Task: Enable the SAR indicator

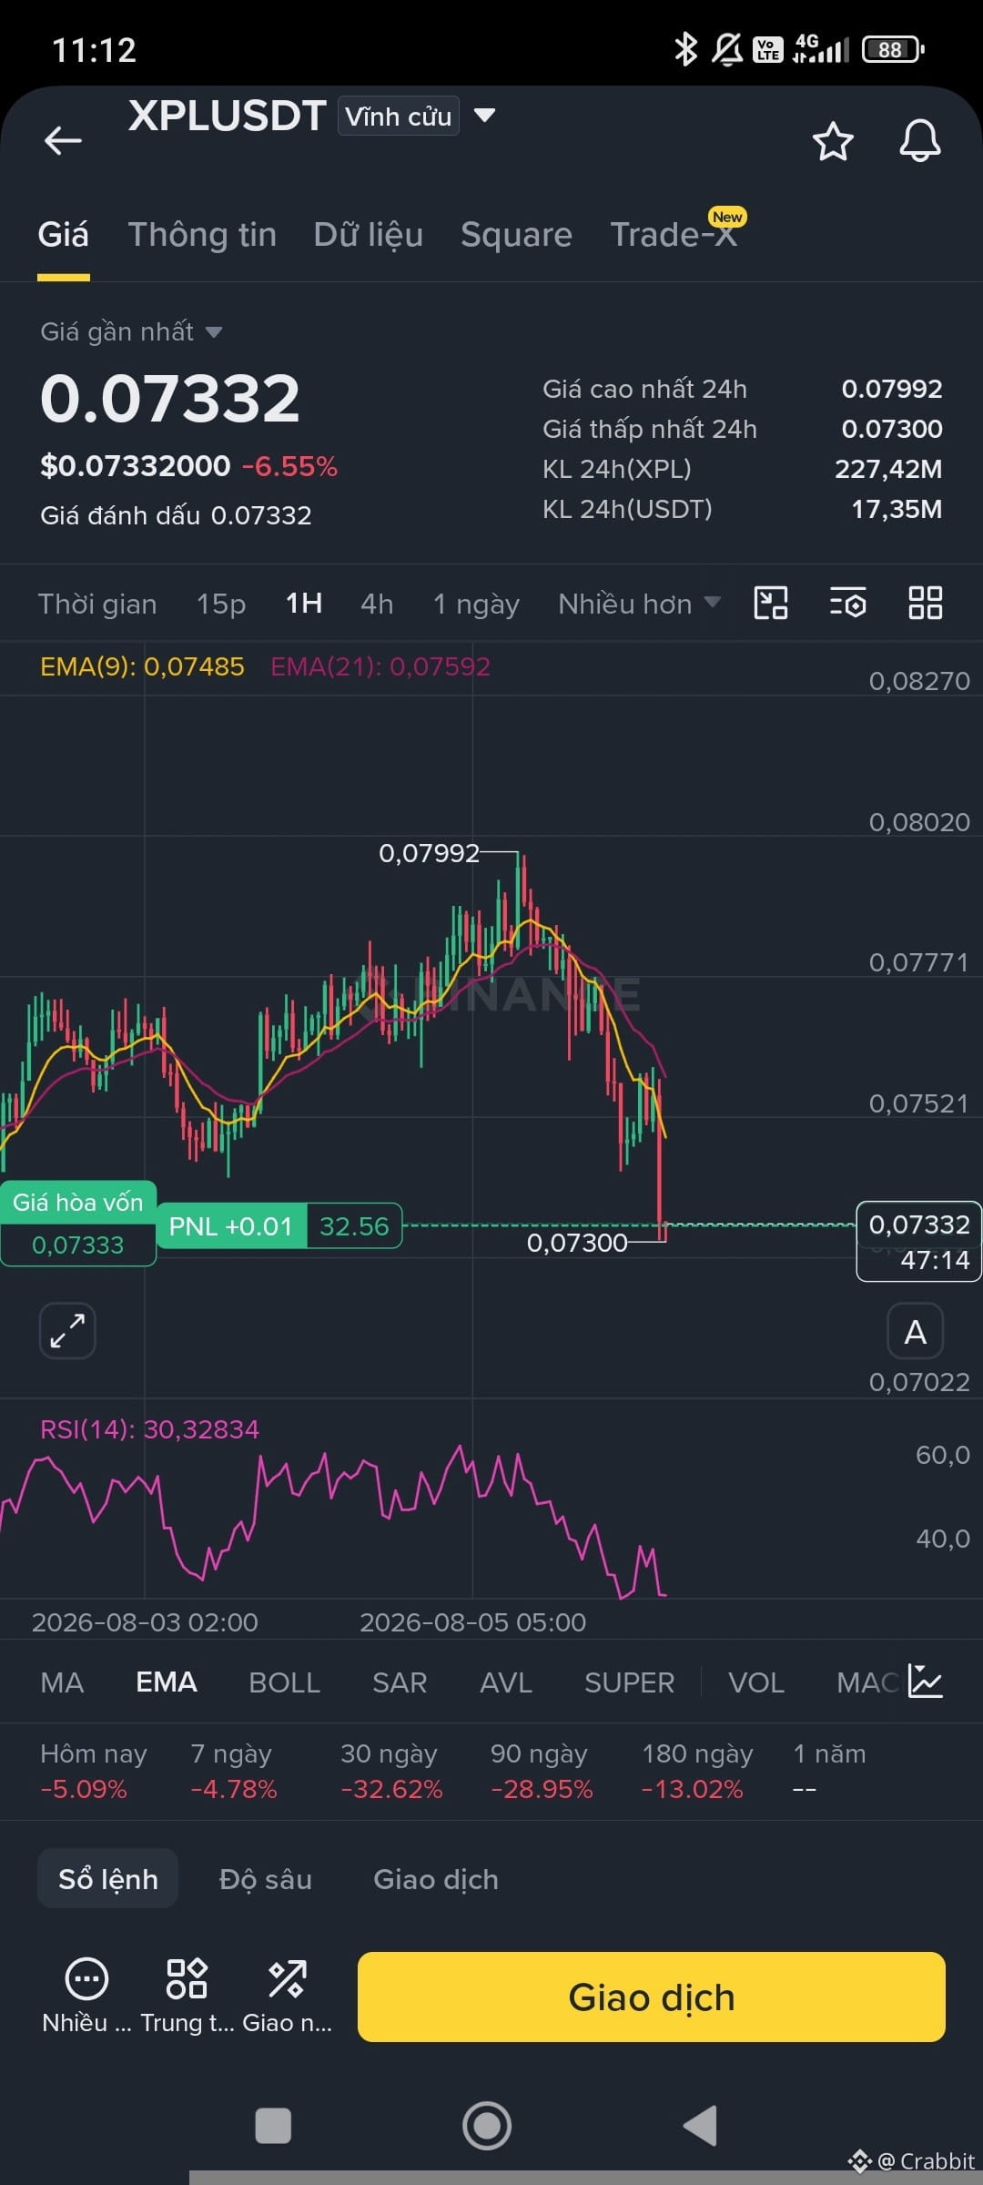Action: click(x=400, y=1682)
